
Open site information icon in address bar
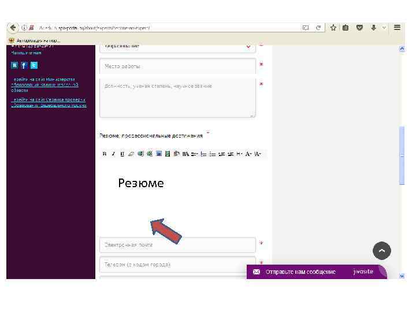(24, 28)
